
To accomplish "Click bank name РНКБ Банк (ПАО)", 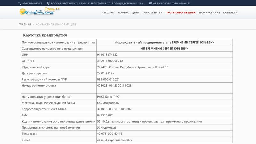I will point(109,97).
